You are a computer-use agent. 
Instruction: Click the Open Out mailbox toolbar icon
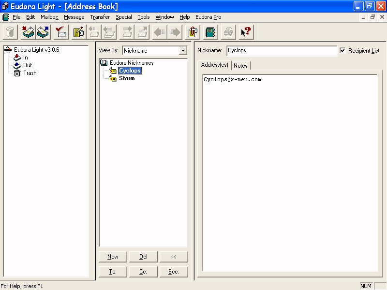tap(44, 32)
